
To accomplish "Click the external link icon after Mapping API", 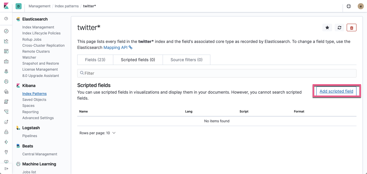I will tap(131, 47).
